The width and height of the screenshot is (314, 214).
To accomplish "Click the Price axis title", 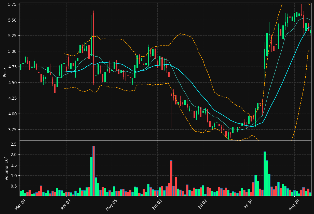I will (x=5, y=72).
